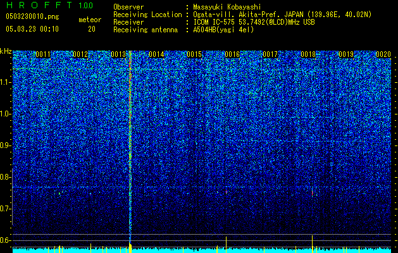Click the tall yellow spike below 0016
The width and height of the screenshot is (398, 253).
click(226, 245)
